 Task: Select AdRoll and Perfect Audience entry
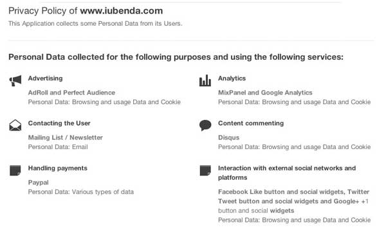tap(71, 93)
